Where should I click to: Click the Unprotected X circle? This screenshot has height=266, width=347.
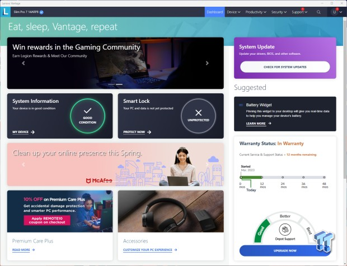click(198, 116)
